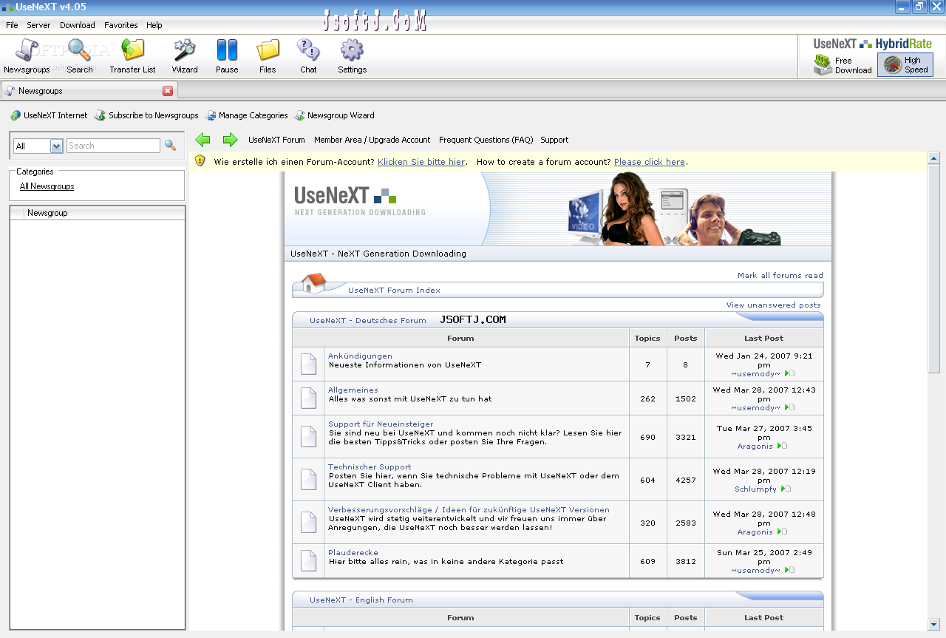Click the newsgroup Search input field
This screenshot has height=638, width=946.
pyautogui.click(x=113, y=146)
